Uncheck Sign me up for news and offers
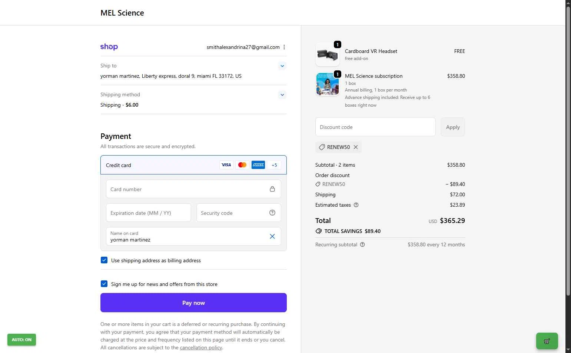Viewport: 571px width, 353px height. pyautogui.click(x=104, y=284)
